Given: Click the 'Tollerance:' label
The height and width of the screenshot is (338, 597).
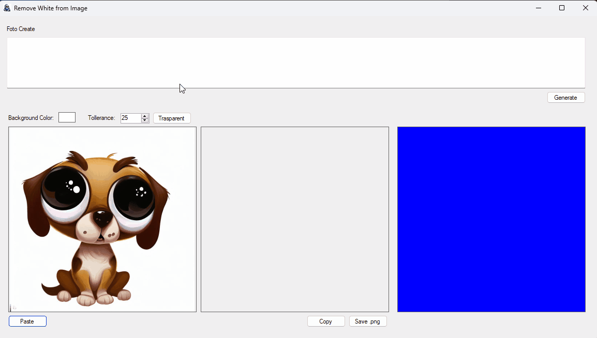Looking at the screenshot, I should pos(101,118).
